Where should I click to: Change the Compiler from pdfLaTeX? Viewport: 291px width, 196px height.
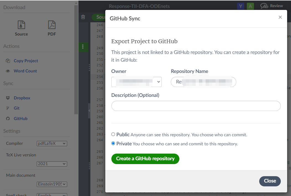52,143
